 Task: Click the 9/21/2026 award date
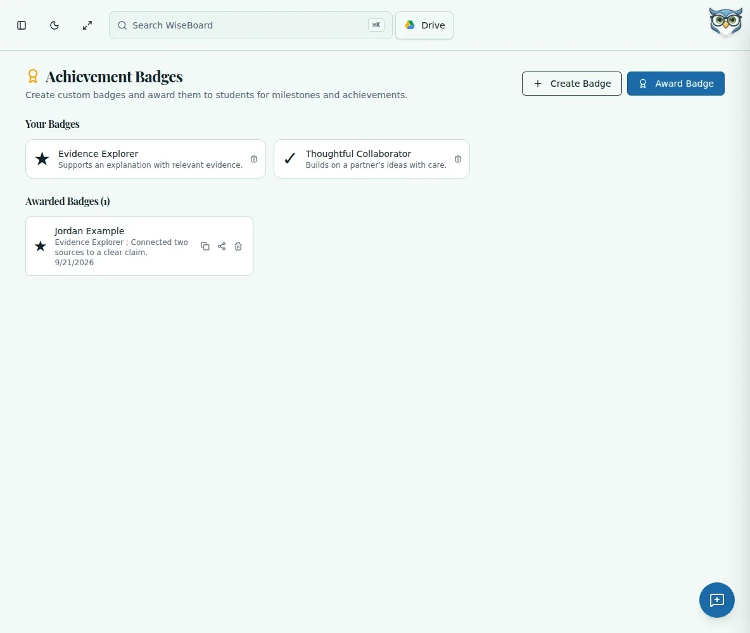point(74,263)
